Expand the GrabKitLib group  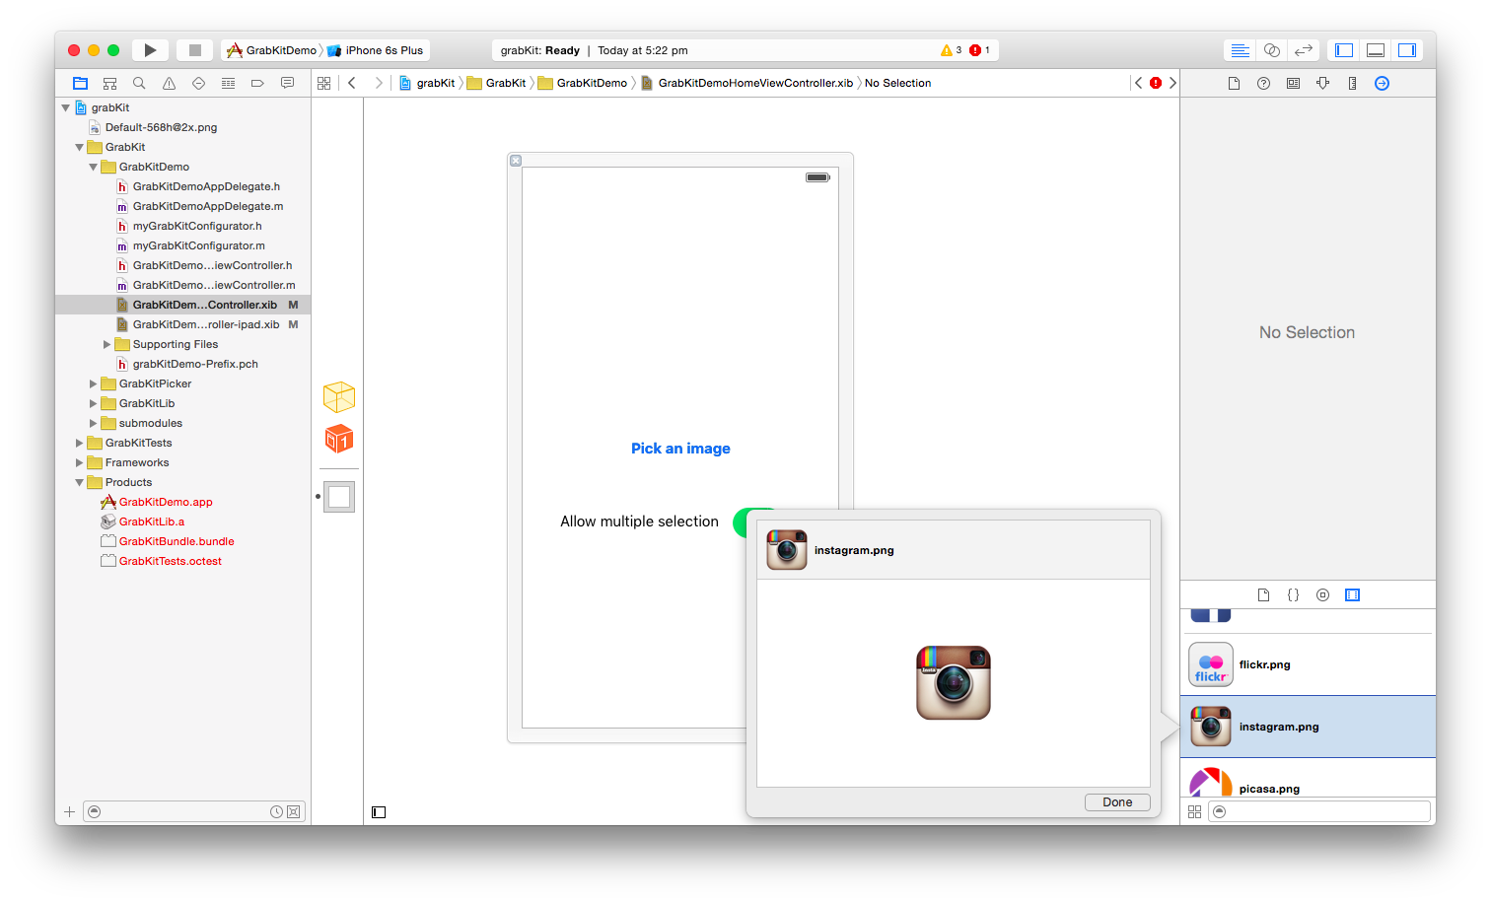94,403
